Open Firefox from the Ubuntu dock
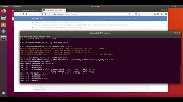The image size is (183, 102). [3, 11]
